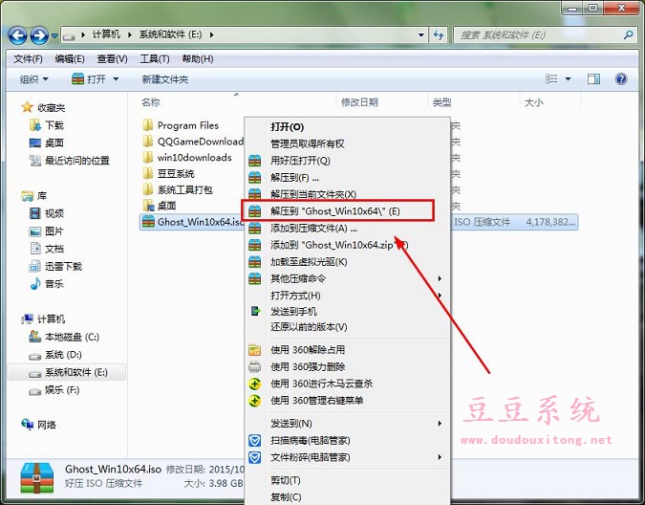The height and width of the screenshot is (505, 645).
Task: Expand the view options dropdown arrow
Action: tap(568, 79)
